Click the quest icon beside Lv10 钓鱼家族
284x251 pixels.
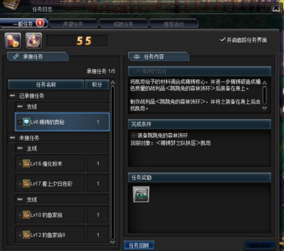(26, 215)
